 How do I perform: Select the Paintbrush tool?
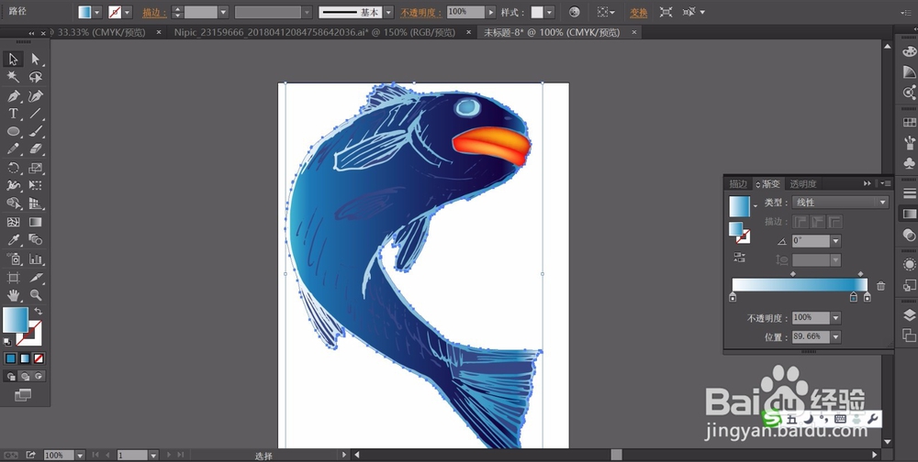[36, 132]
